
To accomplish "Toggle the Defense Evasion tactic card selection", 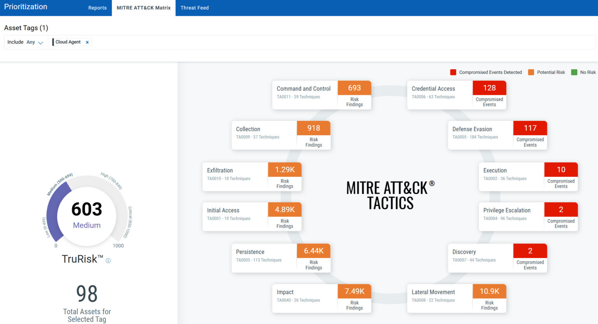I will 480,135.
